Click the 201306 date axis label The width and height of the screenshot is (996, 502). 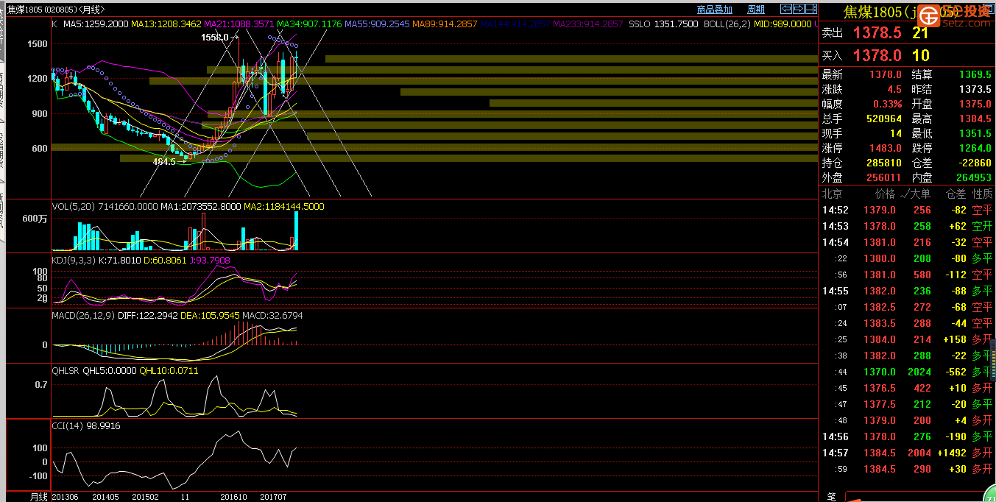coord(65,497)
